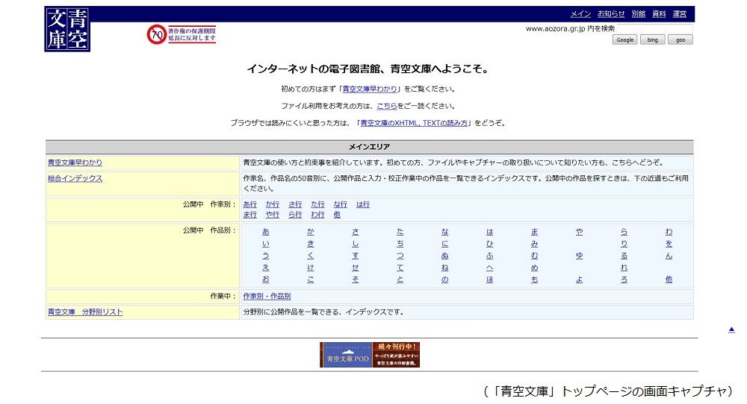Open the 資料 top link
The height and width of the screenshot is (404, 747).
click(659, 13)
